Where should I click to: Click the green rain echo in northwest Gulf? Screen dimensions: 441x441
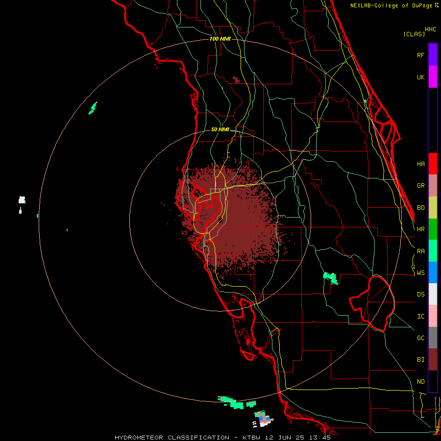[x=93, y=108]
